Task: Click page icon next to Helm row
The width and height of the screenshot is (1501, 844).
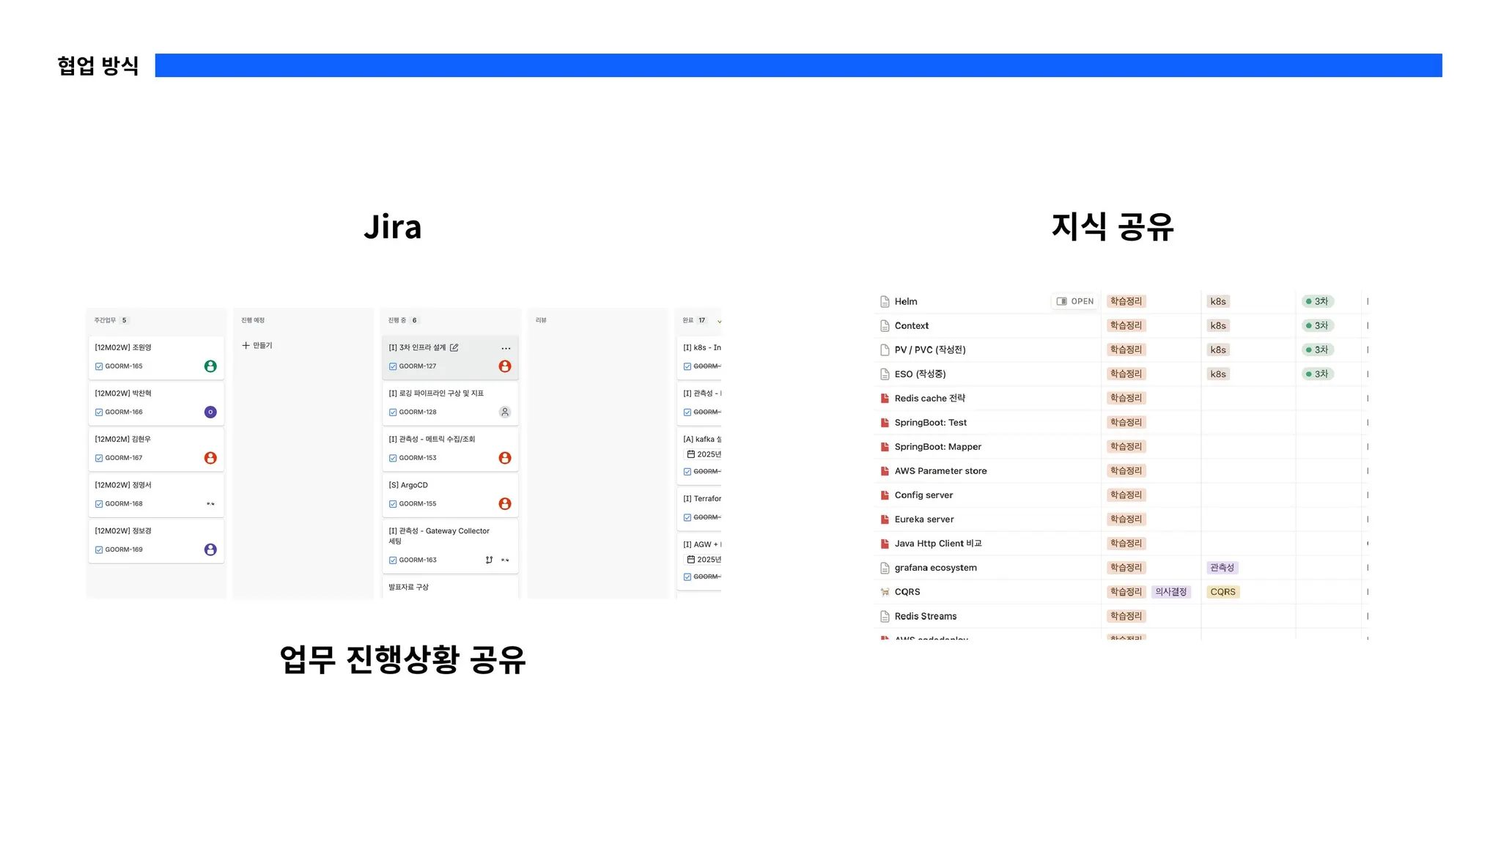Action: (885, 301)
